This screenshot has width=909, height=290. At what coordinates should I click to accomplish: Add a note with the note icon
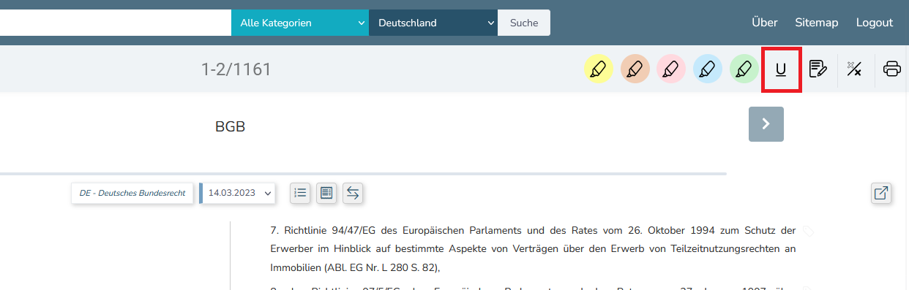[x=818, y=69]
